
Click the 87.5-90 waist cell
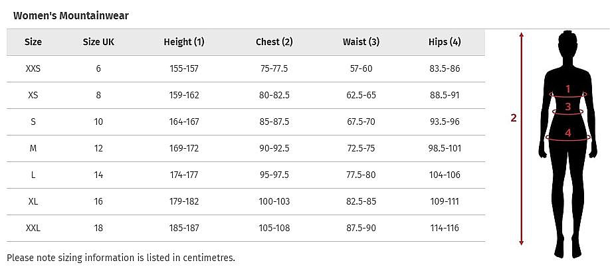[361, 228]
